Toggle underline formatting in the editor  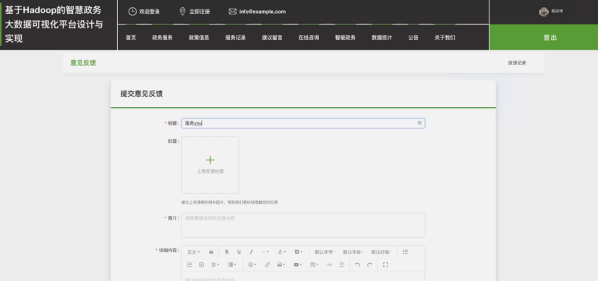point(239,252)
